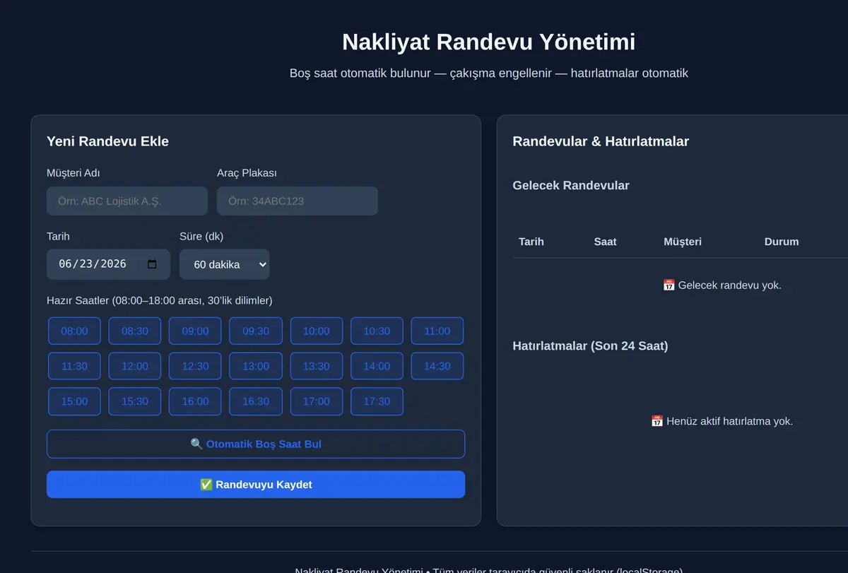Image resolution: width=848 pixels, height=573 pixels.
Task: Choose the 13:00 time slot
Action: click(256, 366)
